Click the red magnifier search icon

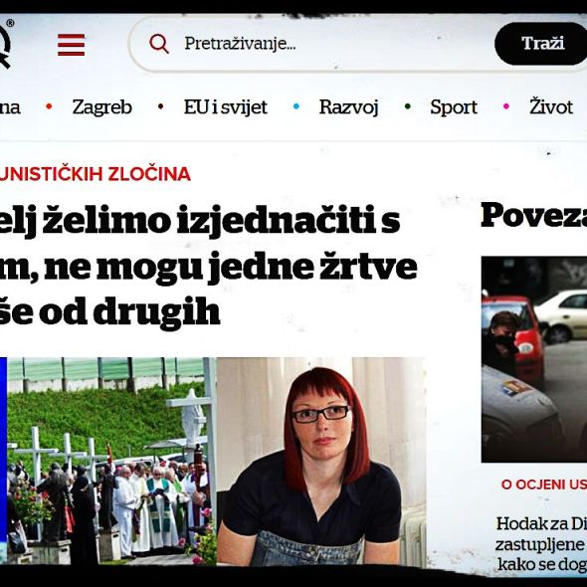(x=159, y=44)
